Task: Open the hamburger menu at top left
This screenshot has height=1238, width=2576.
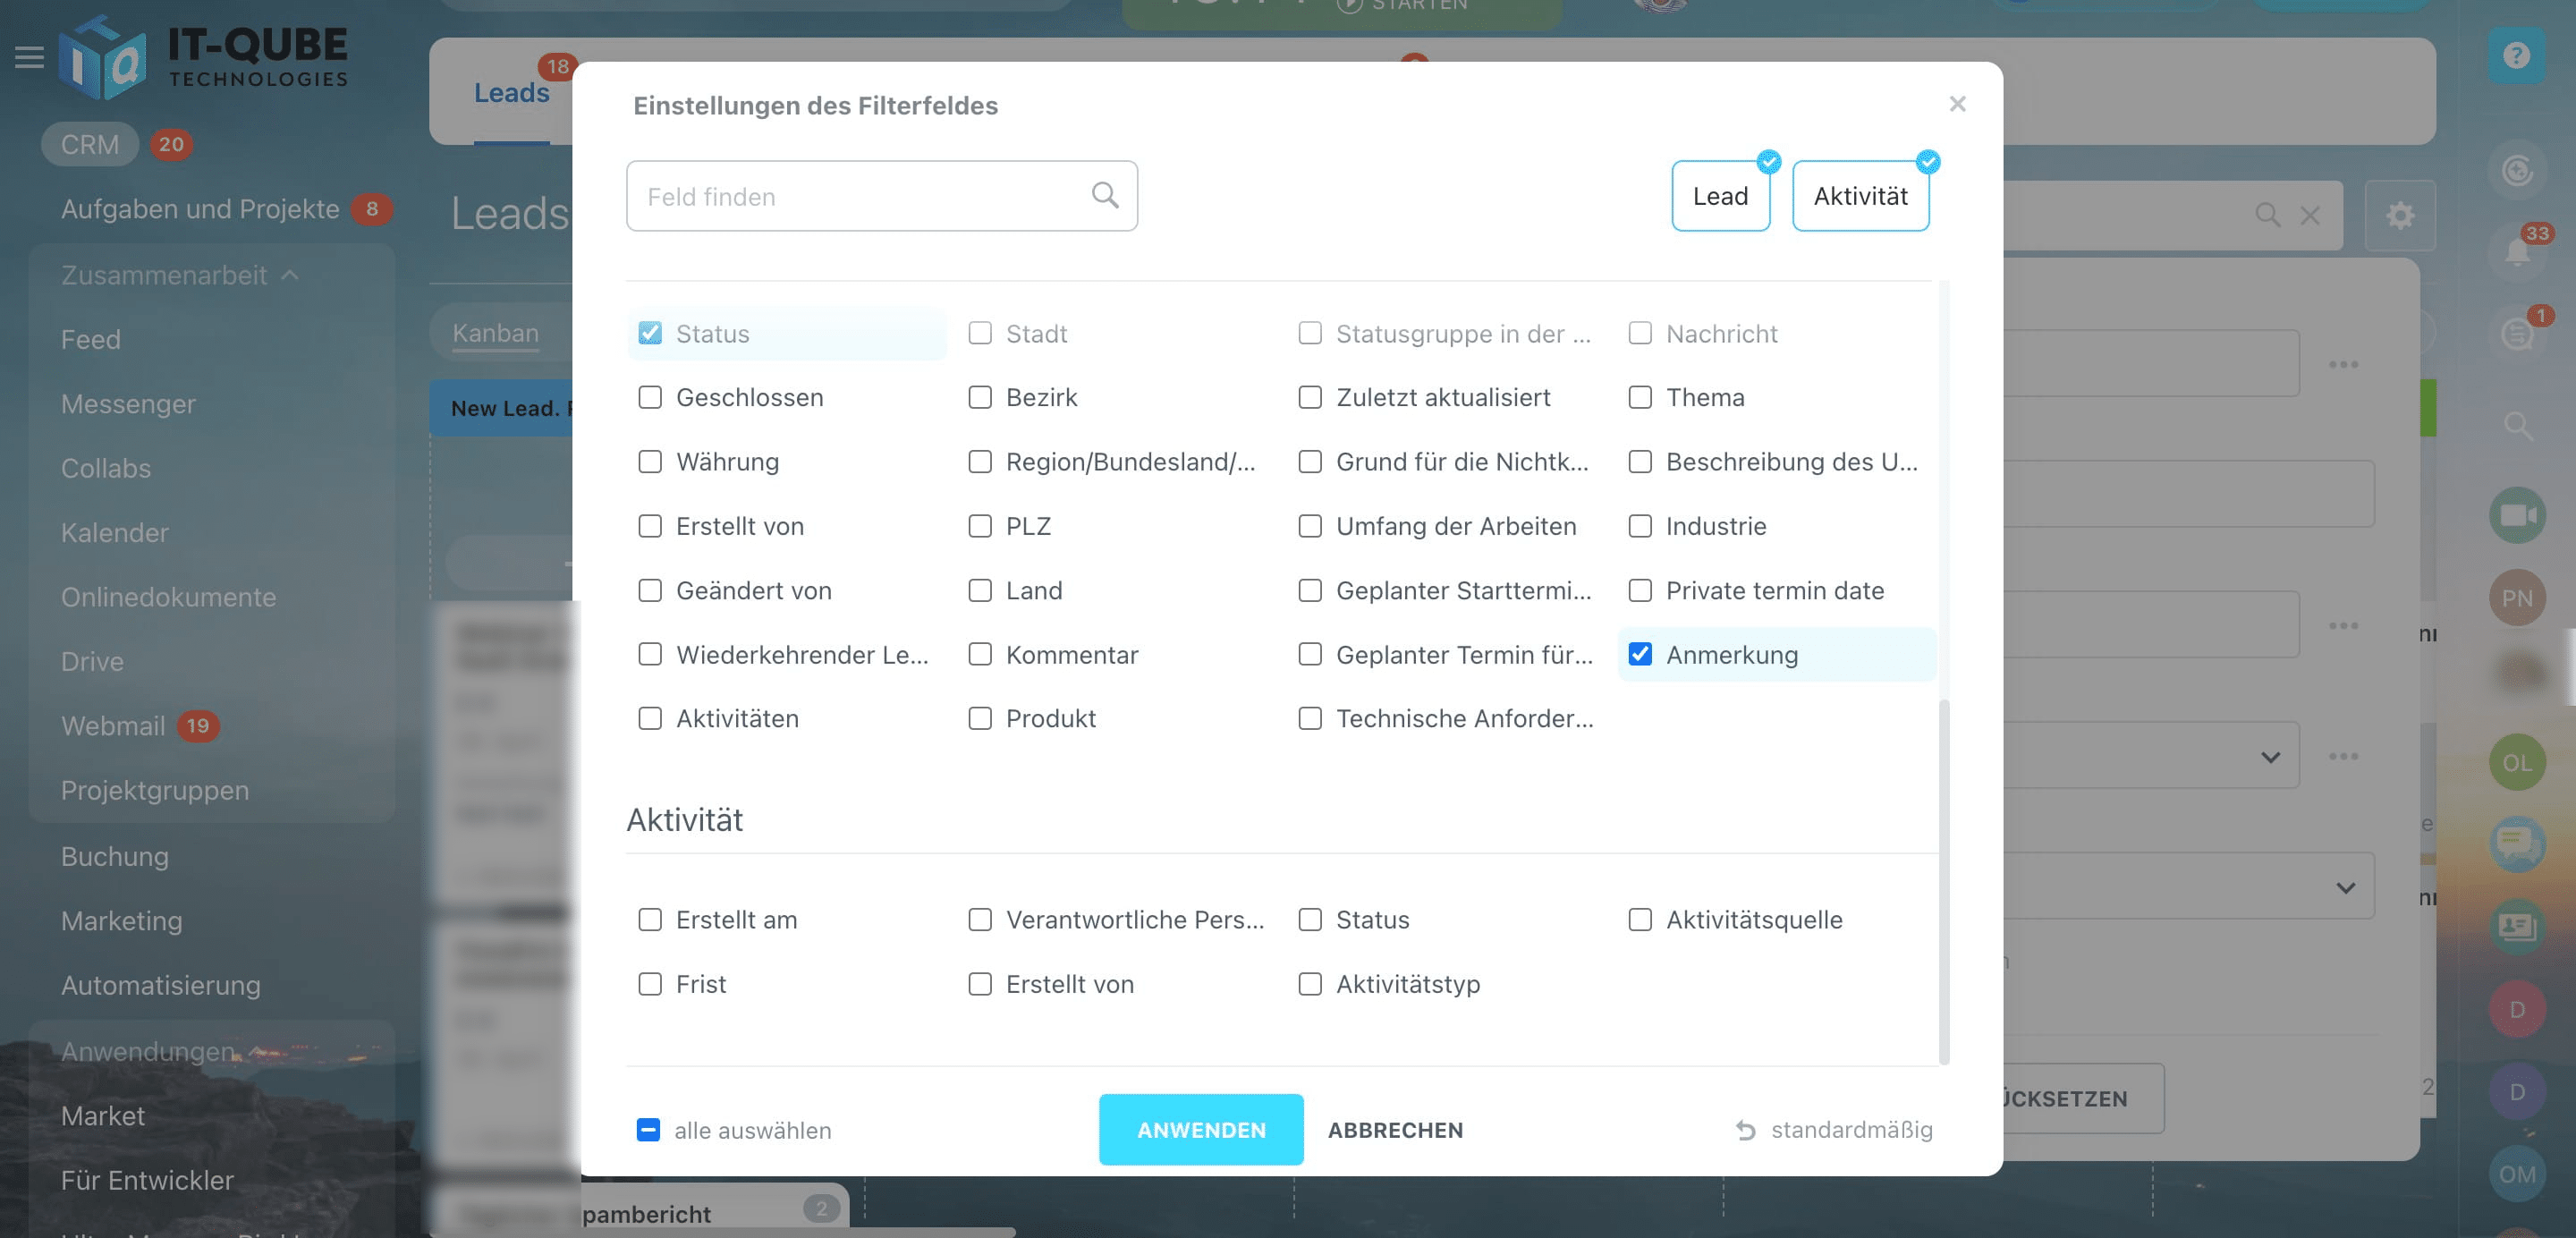Action: tap(28, 57)
